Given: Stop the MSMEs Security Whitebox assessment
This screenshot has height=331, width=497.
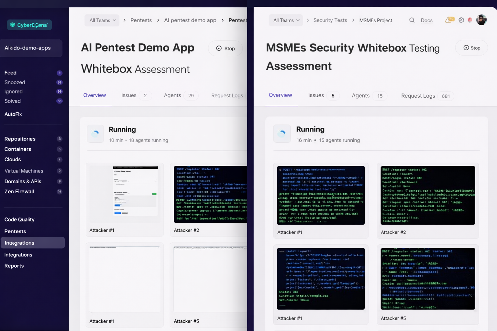Looking at the screenshot, I should click(471, 48).
